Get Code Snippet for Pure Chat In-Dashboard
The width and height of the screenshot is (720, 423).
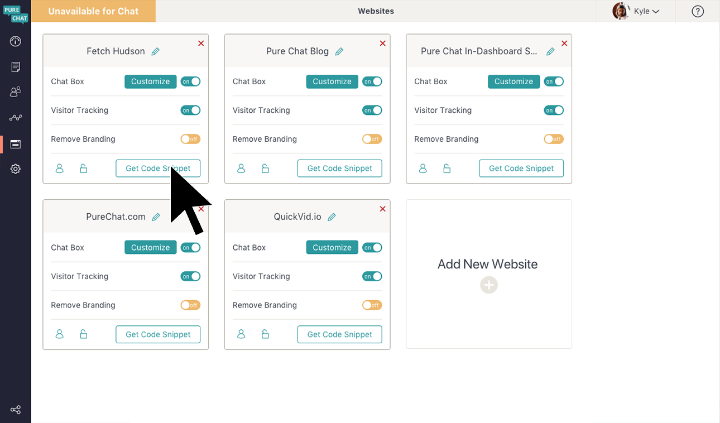pos(521,169)
